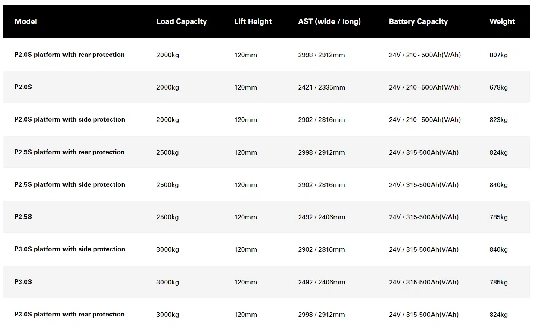Image resolution: width=533 pixels, height=327 pixels.
Task: Click the Model column header
Action: [26, 21]
